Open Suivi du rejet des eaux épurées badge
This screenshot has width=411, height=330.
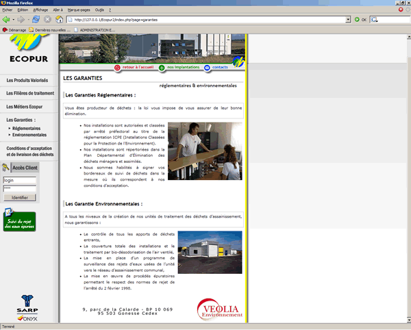[19, 220]
